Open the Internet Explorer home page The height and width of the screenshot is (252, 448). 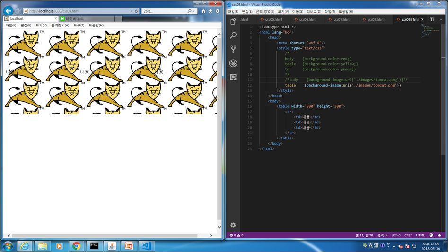click(203, 11)
